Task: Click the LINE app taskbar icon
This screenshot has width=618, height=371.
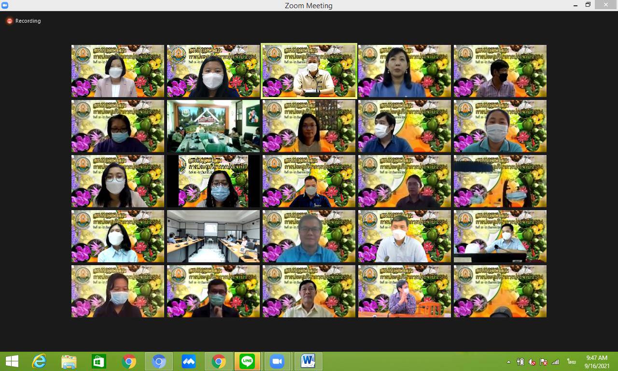Action: (248, 361)
